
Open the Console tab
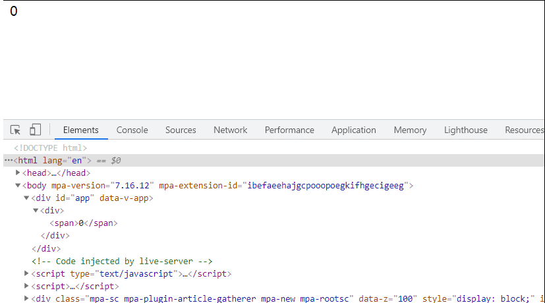(x=132, y=130)
